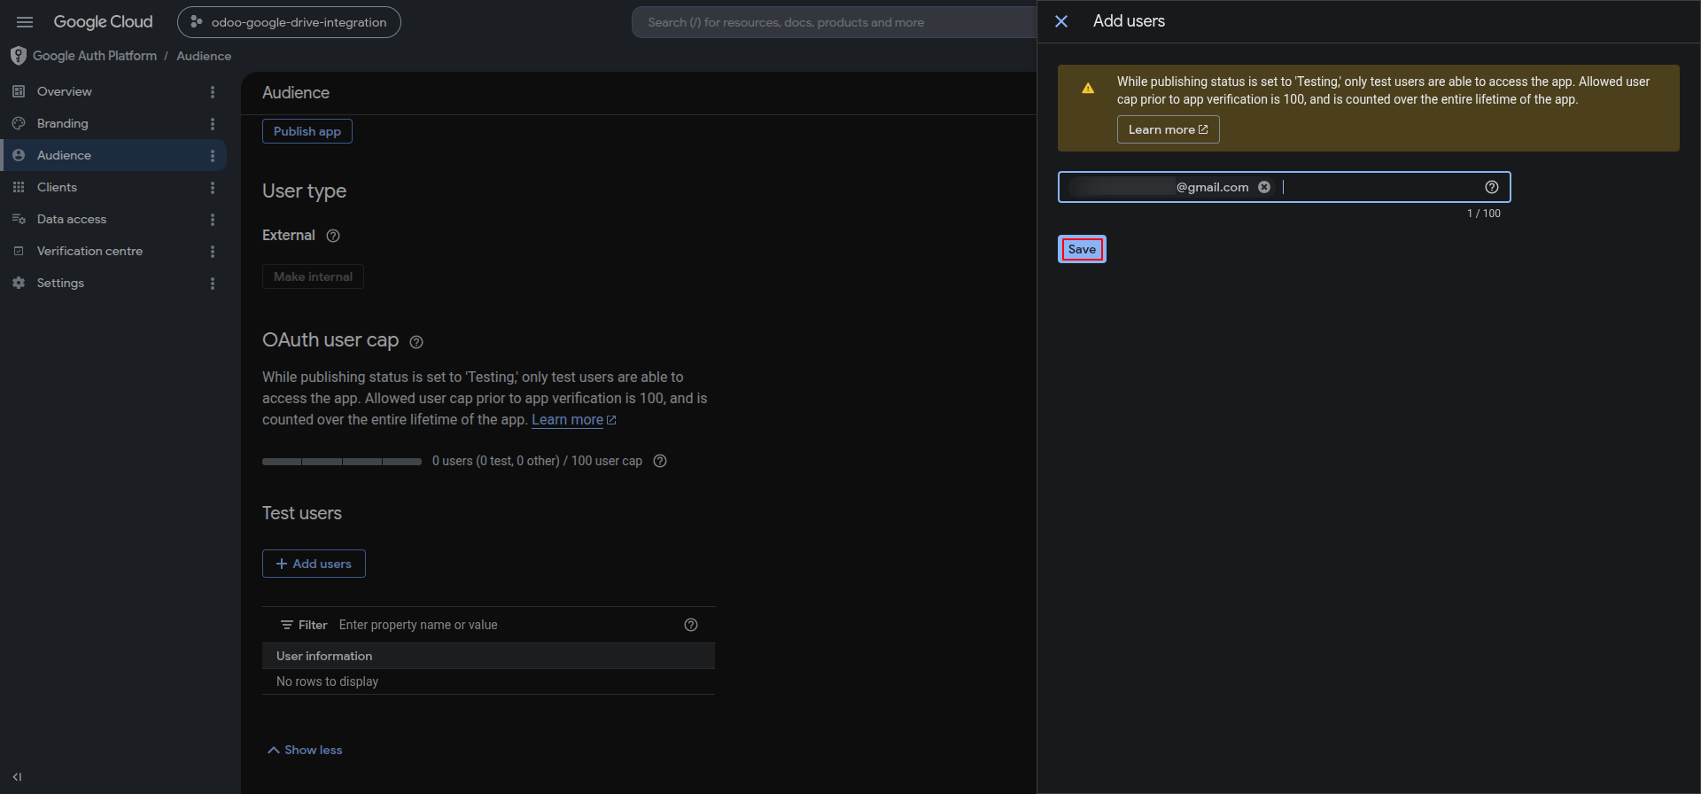Open the hamburger navigation menu
The height and width of the screenshot is (794, 1701).
coord(25,22)
